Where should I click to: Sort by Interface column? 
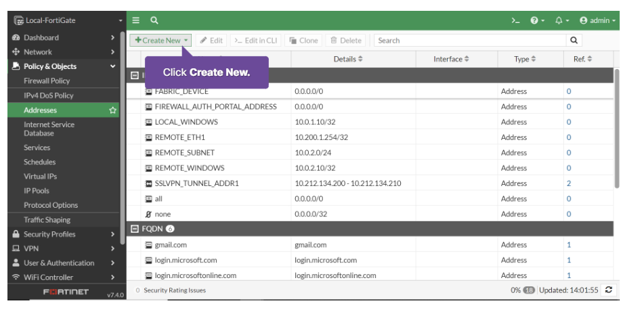click(451, 59)
